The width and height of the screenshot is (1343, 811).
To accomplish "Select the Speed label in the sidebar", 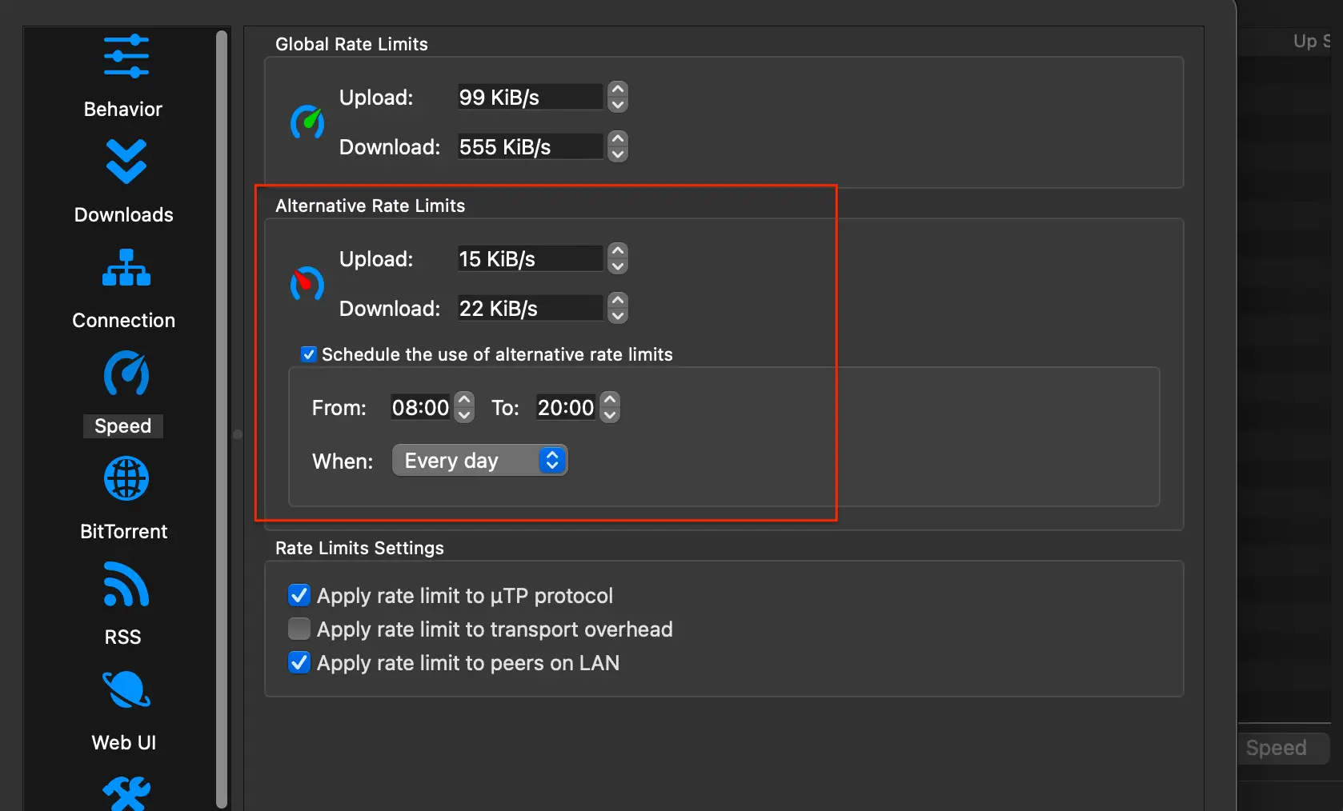I will [x=123, y=425].
